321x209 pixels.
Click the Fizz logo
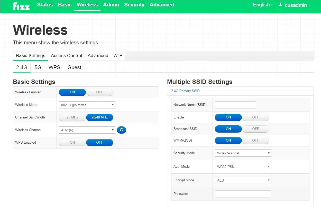[x=21, y=6]
